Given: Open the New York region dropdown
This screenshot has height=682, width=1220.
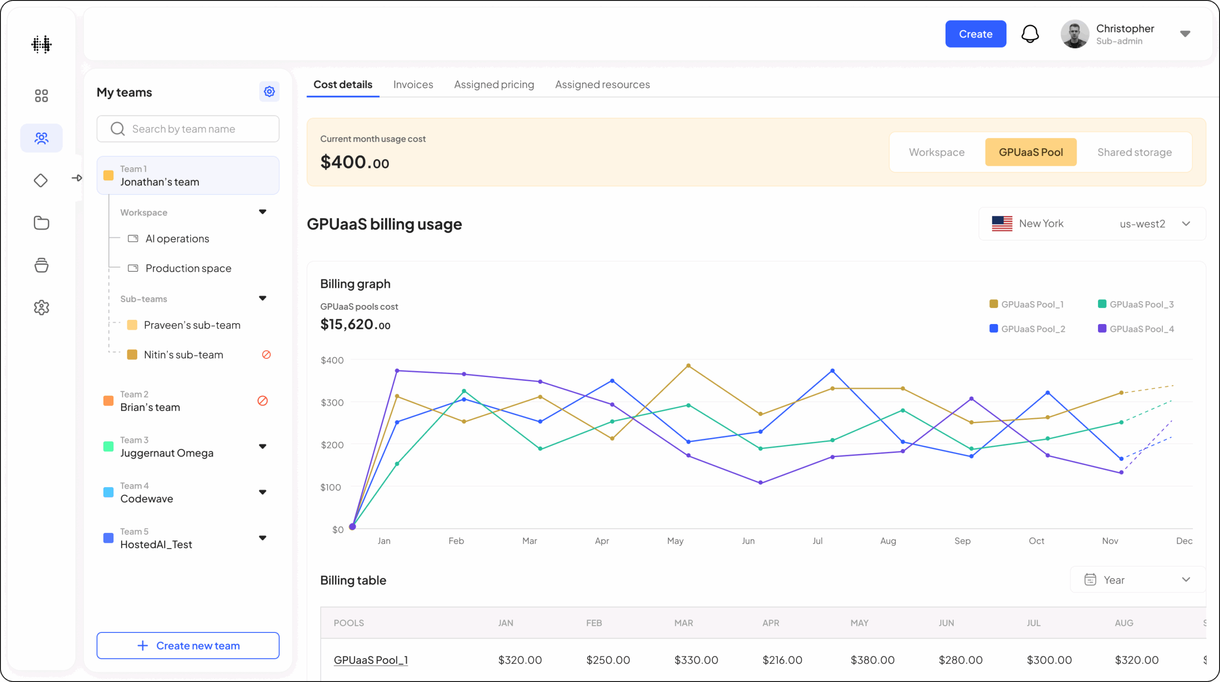Looking at the screenshot, I should [x=1092, y=224].
